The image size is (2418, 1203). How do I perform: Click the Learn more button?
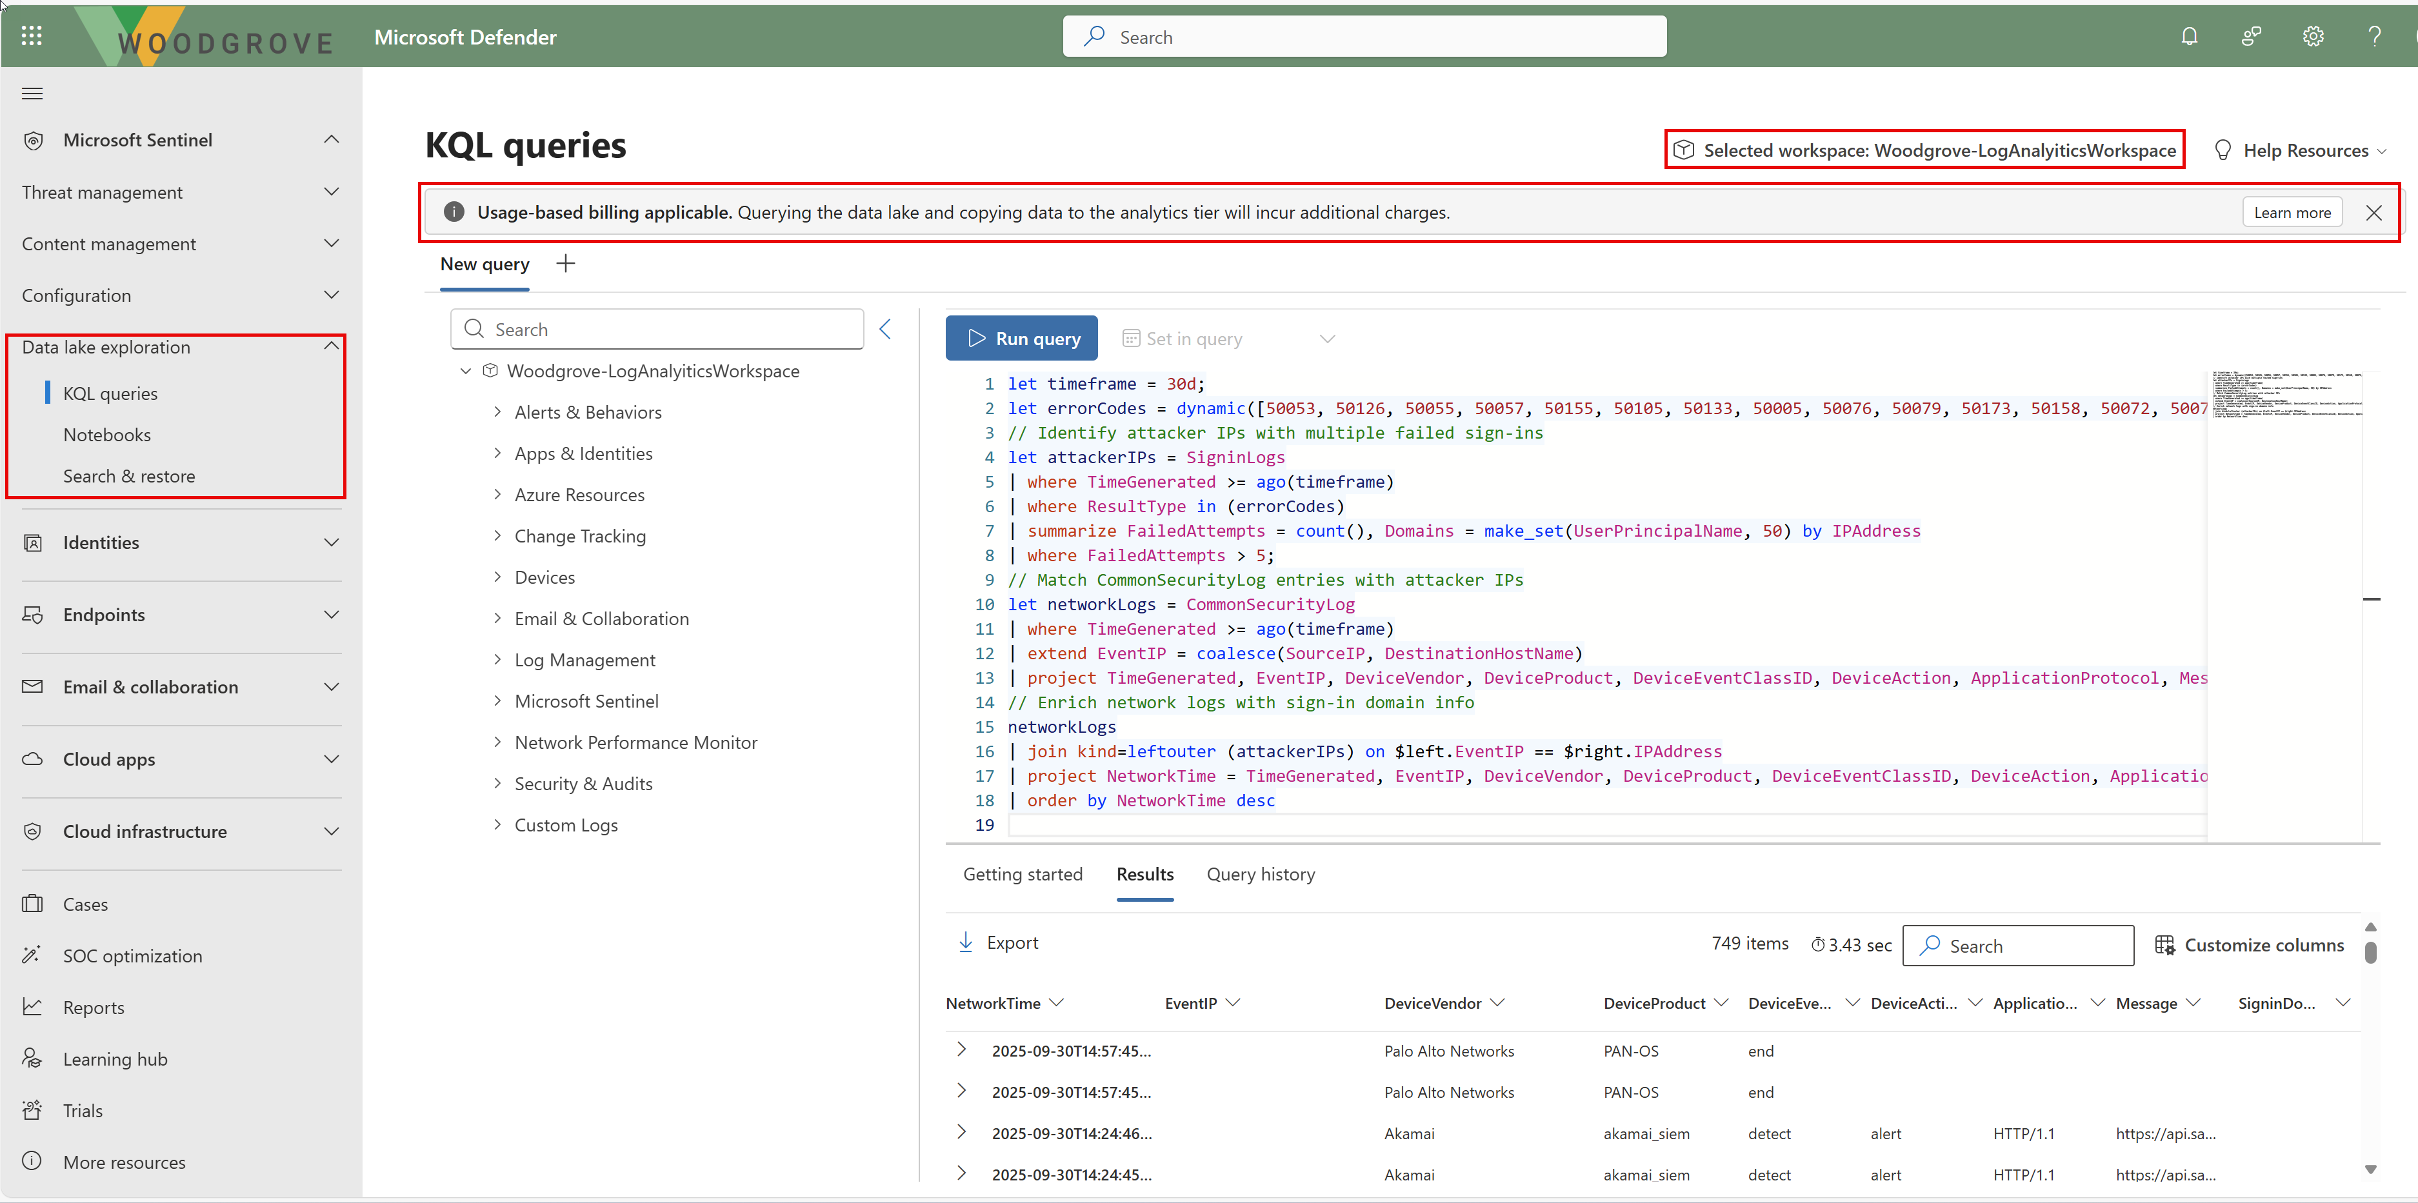tap(2292, 212)
